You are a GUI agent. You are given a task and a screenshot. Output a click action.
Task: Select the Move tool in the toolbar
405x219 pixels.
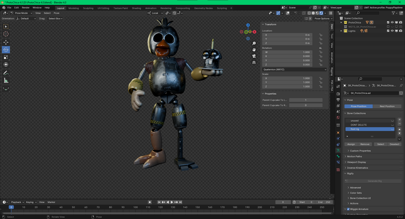[x=6, y=42]
